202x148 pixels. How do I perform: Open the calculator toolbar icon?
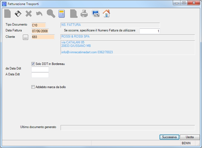pos(62,14)
